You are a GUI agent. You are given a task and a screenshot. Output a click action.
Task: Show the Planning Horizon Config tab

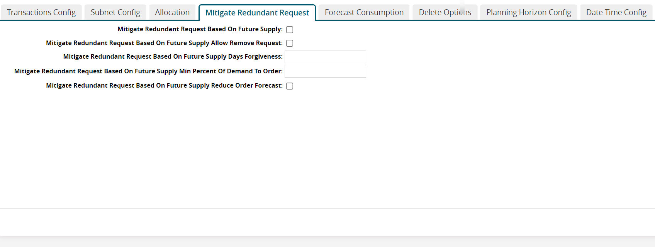coord(528,12)
